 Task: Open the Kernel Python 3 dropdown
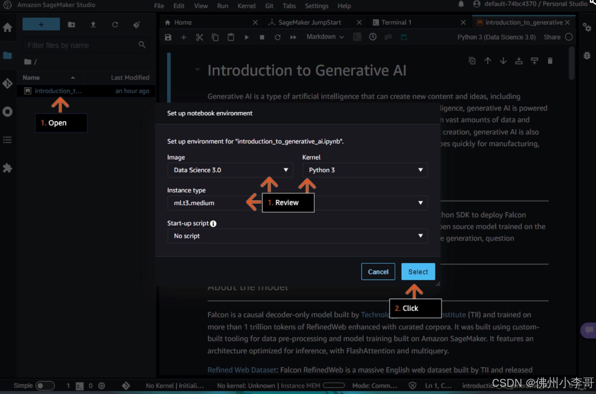click(x=365, y=170)
